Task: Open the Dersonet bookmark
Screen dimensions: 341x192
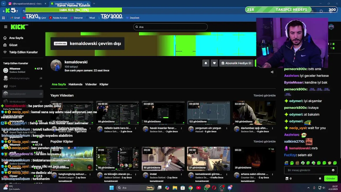Action: tap(76, 18)
